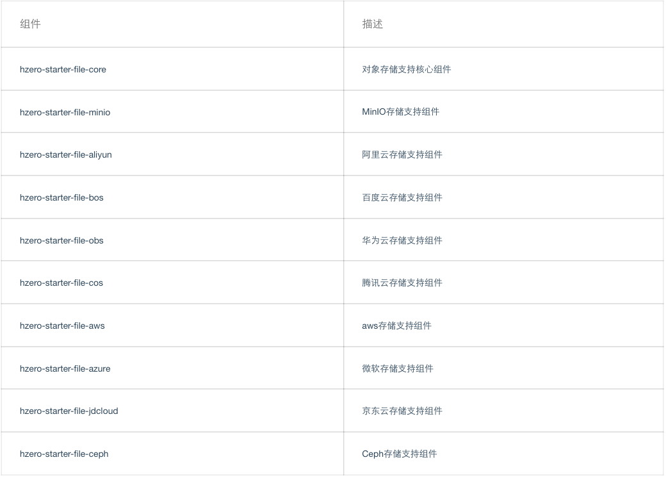Click the 对象存储支持核心组件 description
This screenshot has height=478, width=666.
(x=406, y=69)
